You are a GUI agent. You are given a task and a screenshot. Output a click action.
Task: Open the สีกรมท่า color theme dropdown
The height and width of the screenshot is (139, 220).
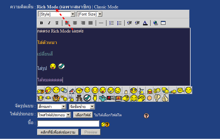click(52, 106)
